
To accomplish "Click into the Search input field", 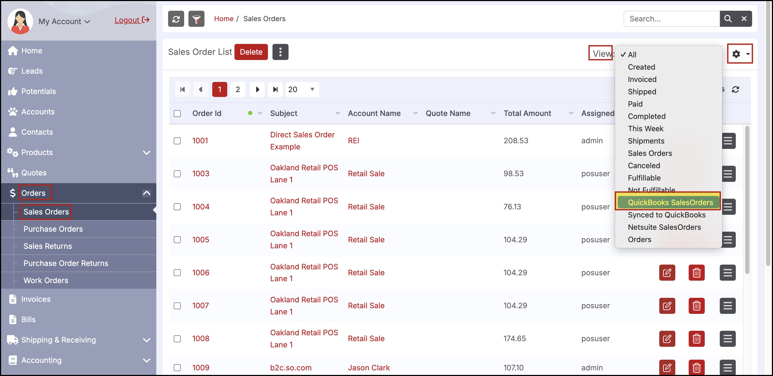I will tap(671, 19).
